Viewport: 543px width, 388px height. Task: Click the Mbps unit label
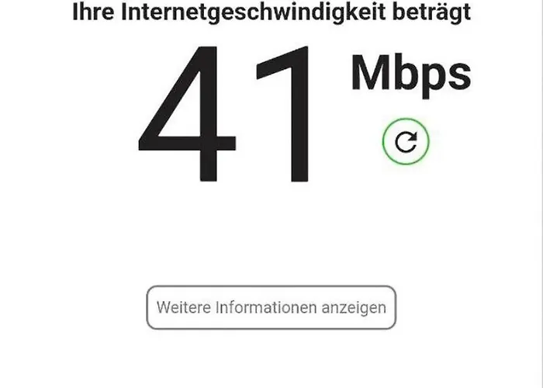point(411,75)
